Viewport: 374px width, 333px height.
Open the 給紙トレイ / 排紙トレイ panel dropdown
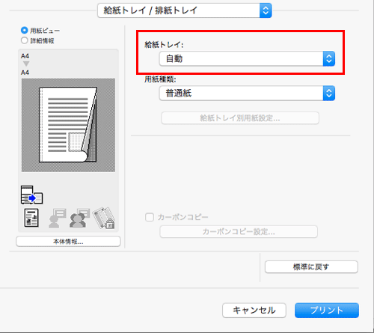(185, 10)
